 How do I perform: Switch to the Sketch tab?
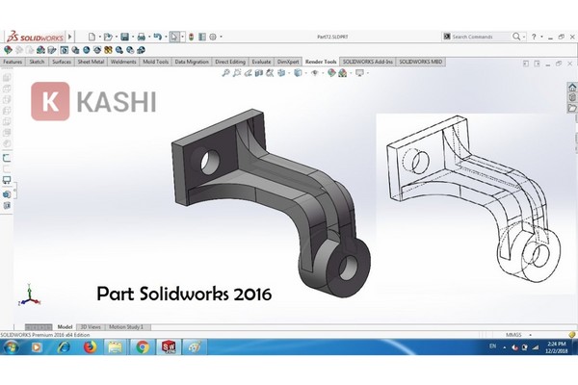pyautogui.click(x=37, y=62)
